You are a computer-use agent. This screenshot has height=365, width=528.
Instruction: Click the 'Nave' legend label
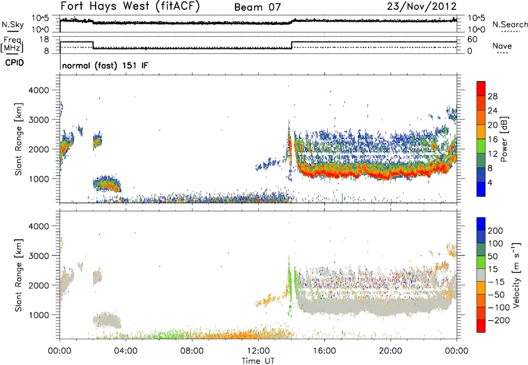coord(502,45)
